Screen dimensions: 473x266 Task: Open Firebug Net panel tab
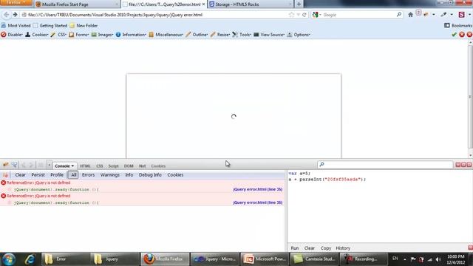click(142, 166)
